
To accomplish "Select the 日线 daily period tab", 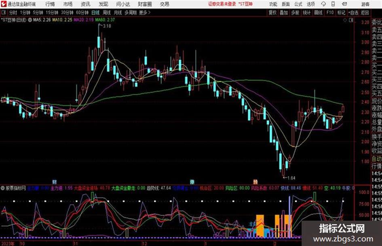I will [95, 13].
